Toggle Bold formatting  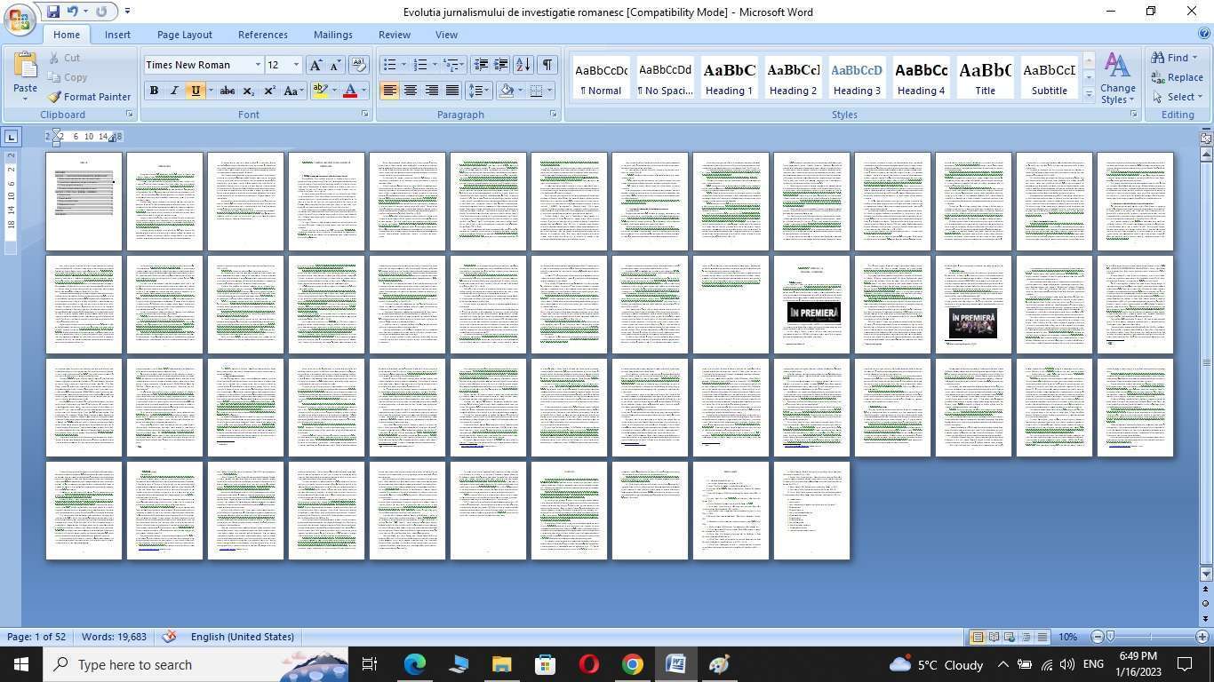[154, 91]
